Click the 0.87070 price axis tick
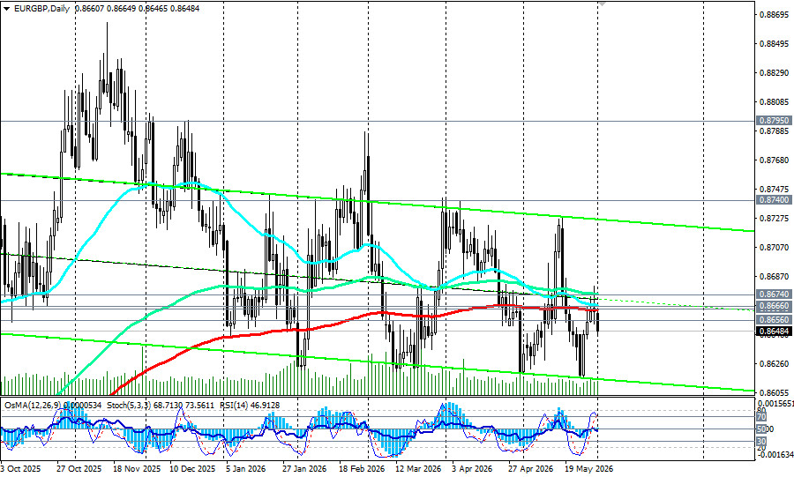Screen dimensions: 794x477 (775, 247)
